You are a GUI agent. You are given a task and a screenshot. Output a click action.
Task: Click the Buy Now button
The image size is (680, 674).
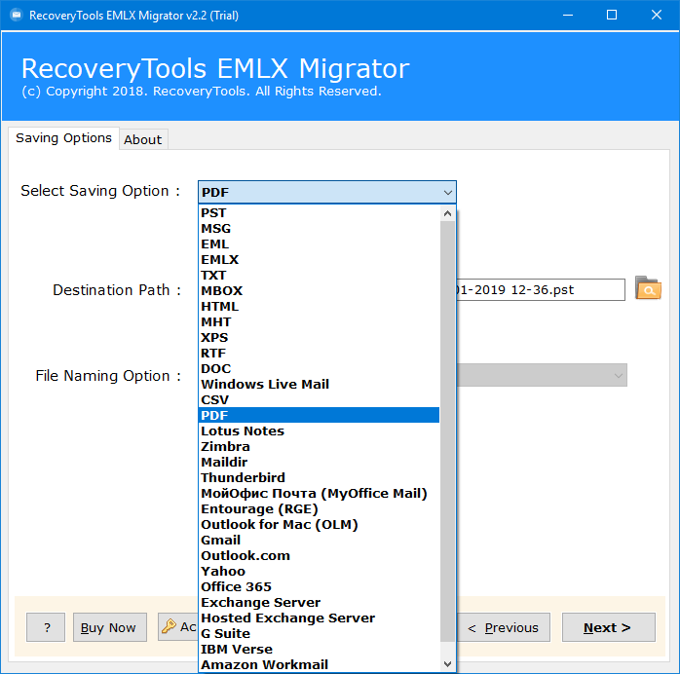(x=110, y=627)
